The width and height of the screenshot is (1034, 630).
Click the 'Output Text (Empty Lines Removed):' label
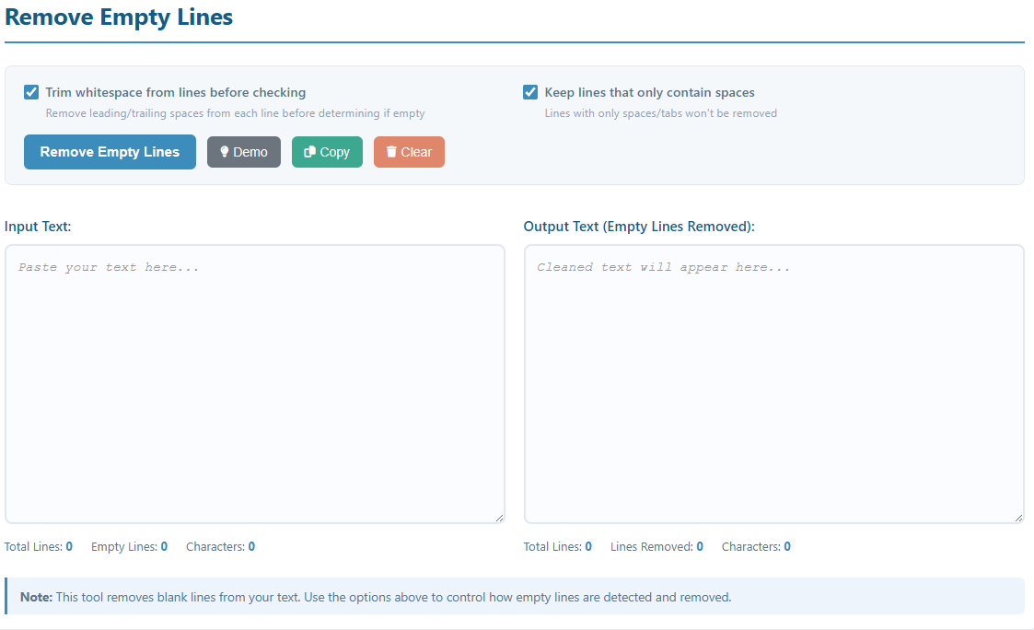pos(639,226)
